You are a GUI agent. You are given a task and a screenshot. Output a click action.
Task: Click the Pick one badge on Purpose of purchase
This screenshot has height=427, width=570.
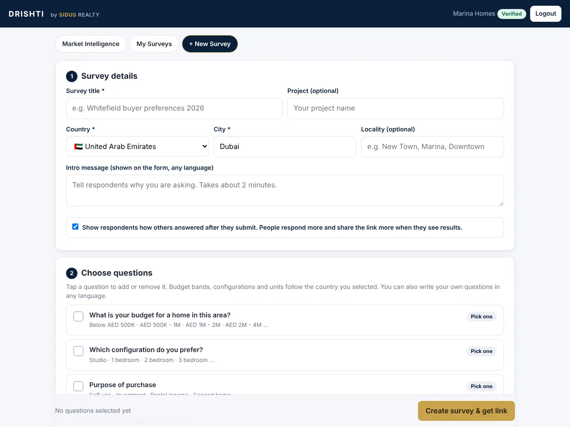(482, 386)
